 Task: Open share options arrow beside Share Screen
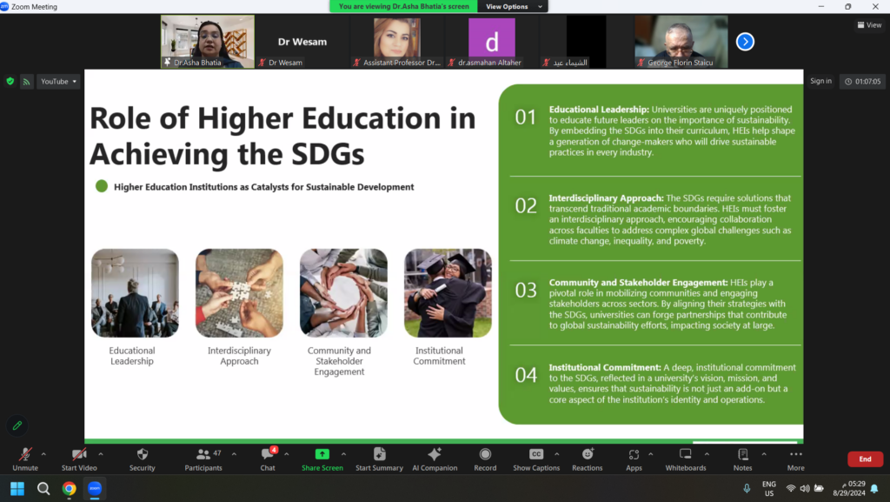[x=343, y=454]
